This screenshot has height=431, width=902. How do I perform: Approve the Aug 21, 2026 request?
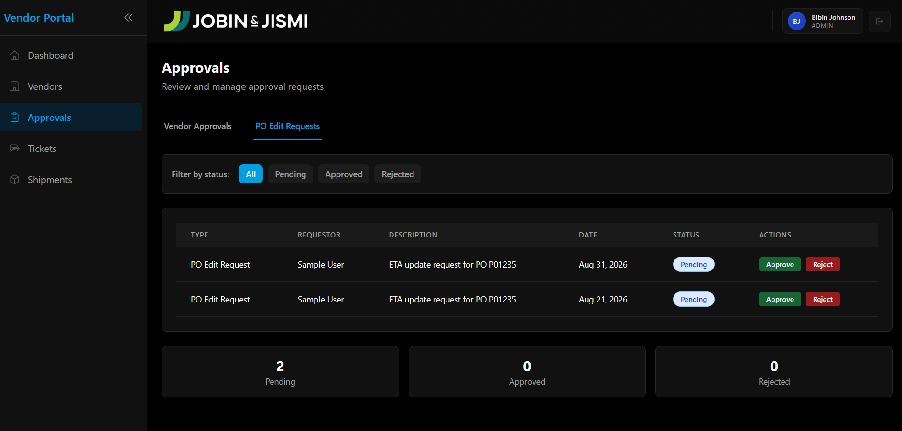click(780, 300)
